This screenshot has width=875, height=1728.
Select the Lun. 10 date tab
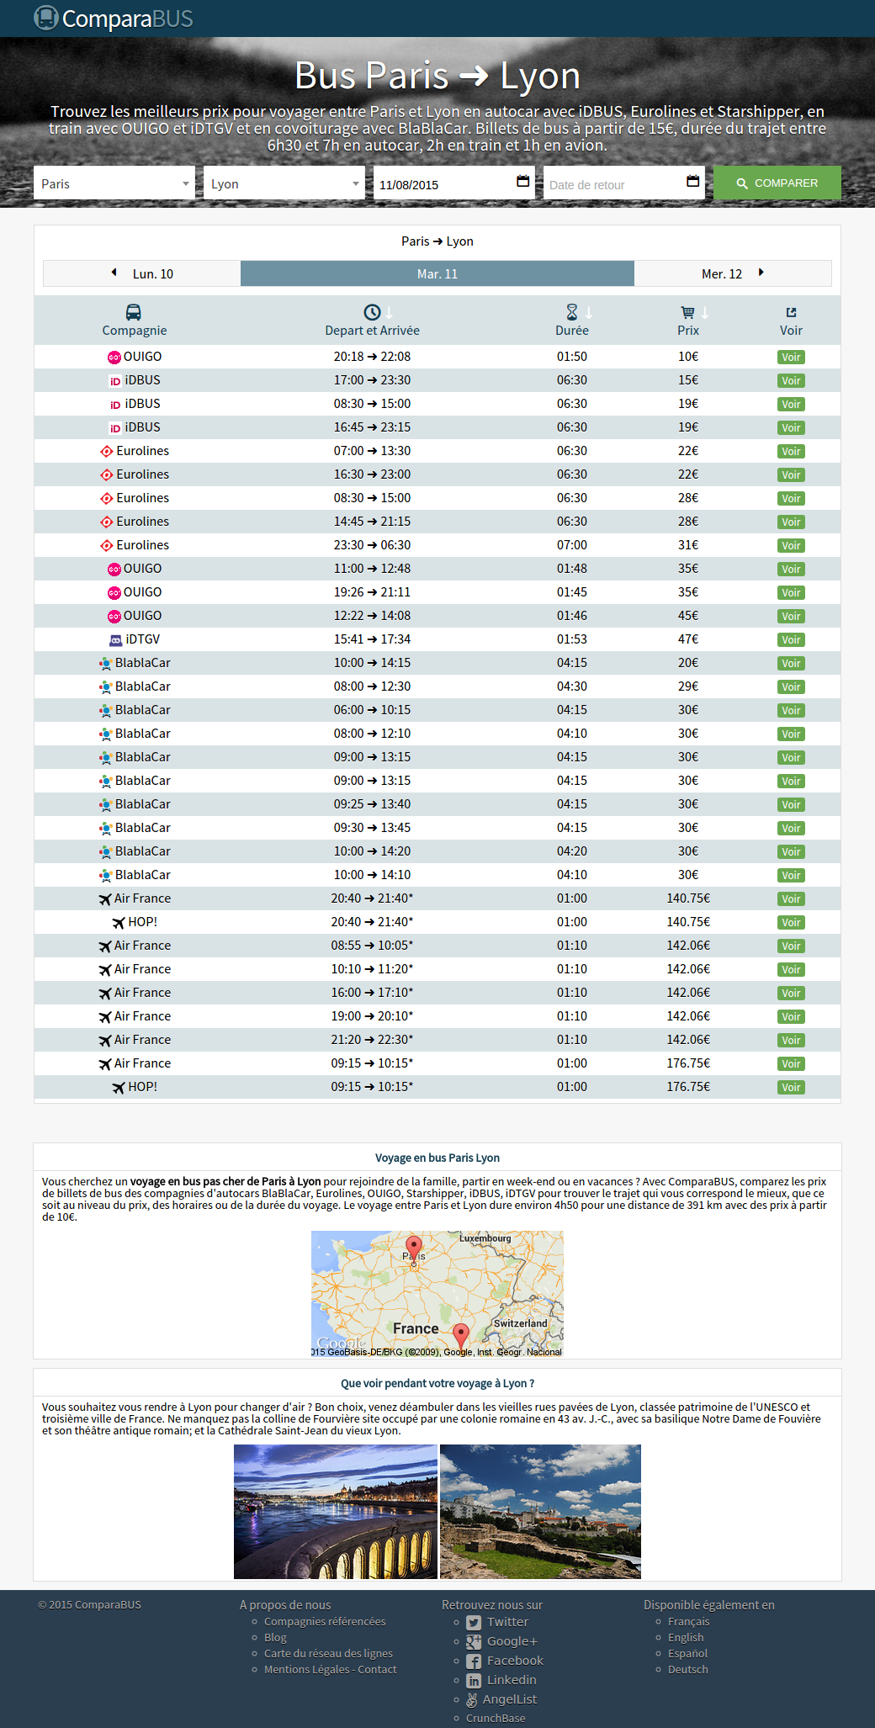142,273
